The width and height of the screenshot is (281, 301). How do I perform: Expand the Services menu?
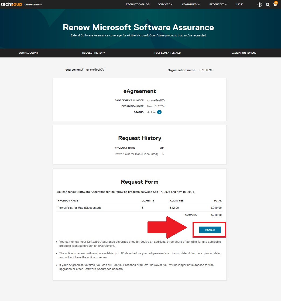tap(165, 4)
